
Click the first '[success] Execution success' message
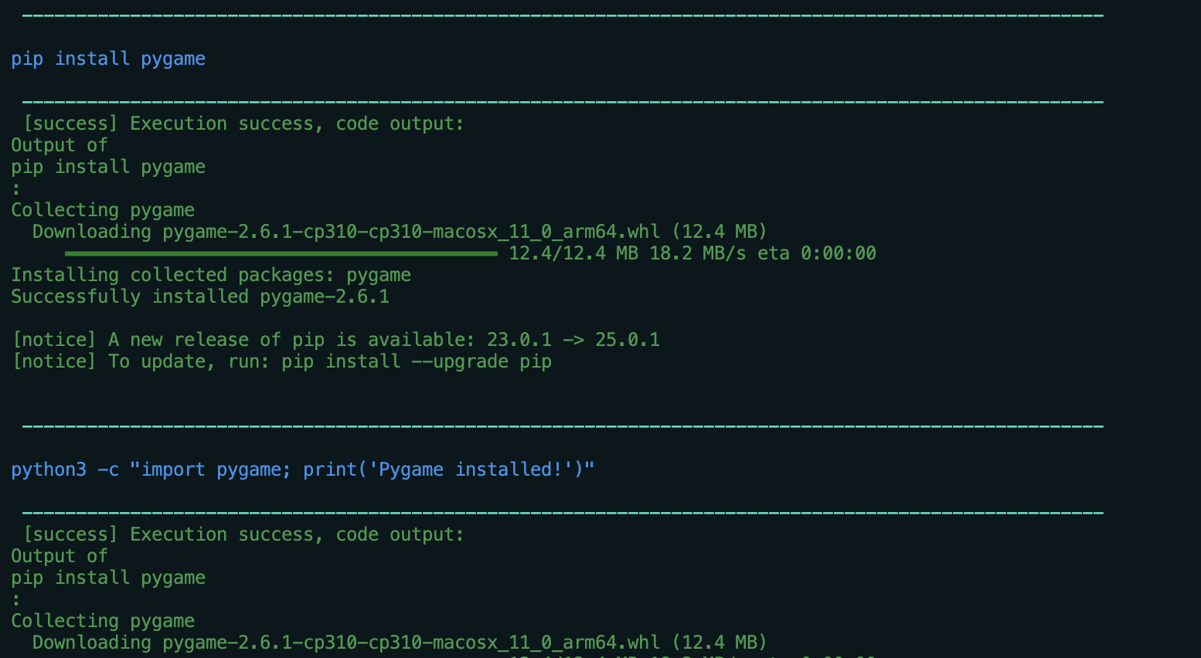click(244, 124)
